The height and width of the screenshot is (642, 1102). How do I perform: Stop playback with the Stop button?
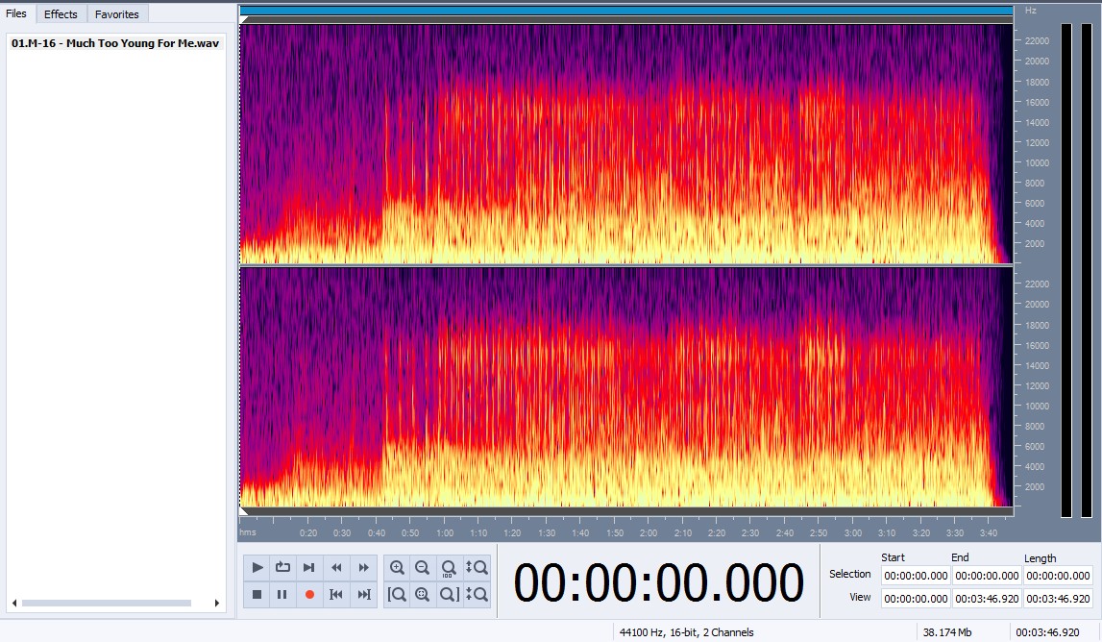[x=257, y=595]
